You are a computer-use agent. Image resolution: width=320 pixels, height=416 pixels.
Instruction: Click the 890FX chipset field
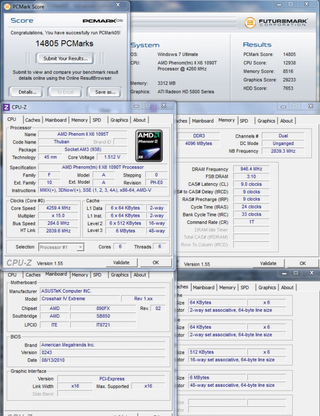coord(103,309)
